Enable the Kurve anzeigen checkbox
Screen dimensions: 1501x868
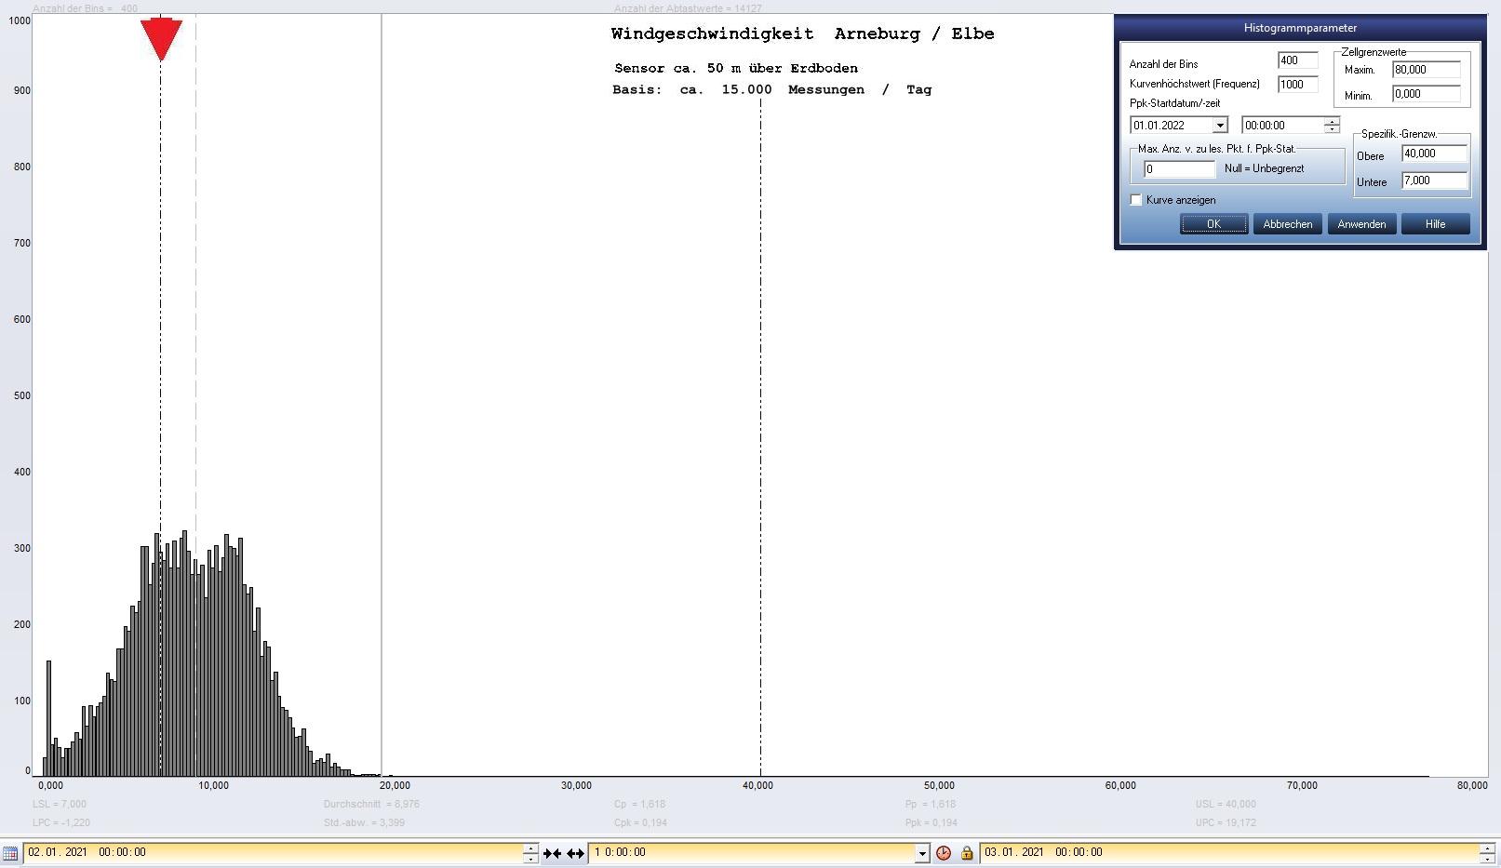coord(1136,200)
